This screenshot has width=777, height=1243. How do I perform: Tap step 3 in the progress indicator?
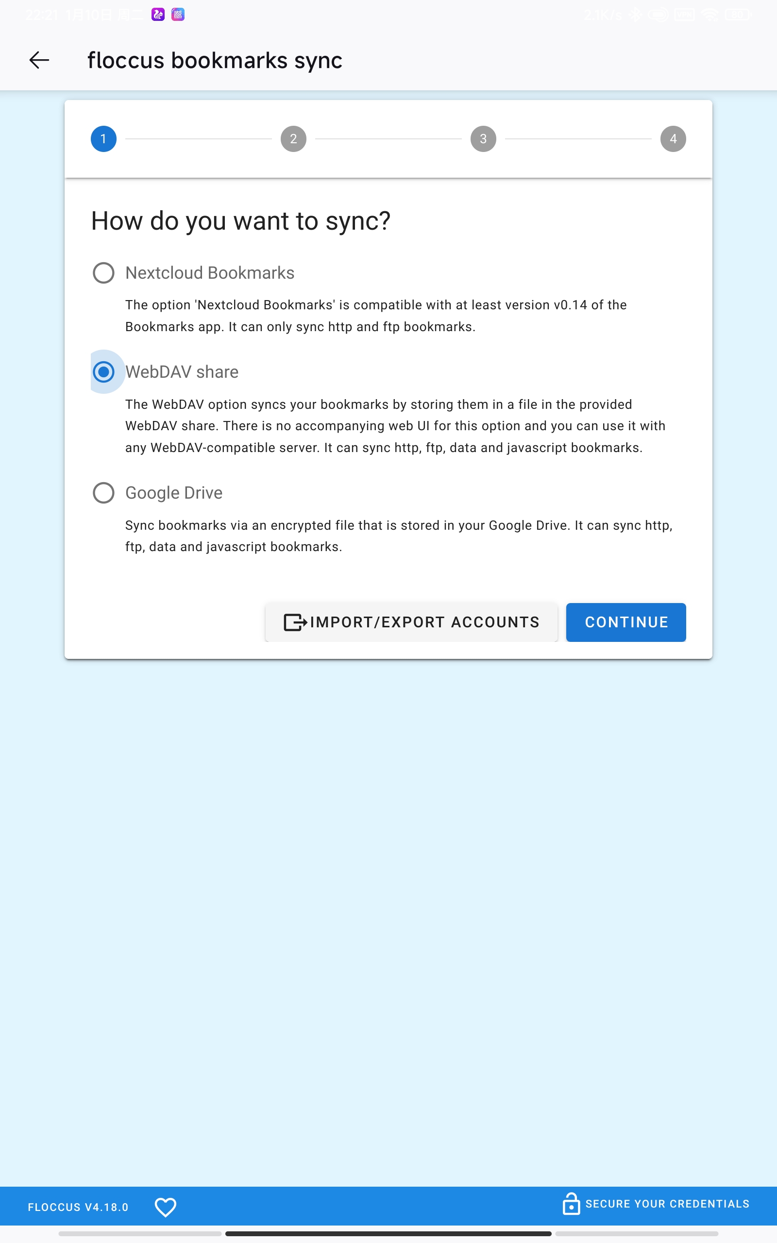click(x=483, y=138)
